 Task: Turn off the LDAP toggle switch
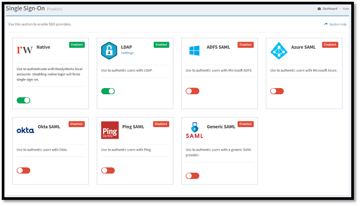pos(108,91)
